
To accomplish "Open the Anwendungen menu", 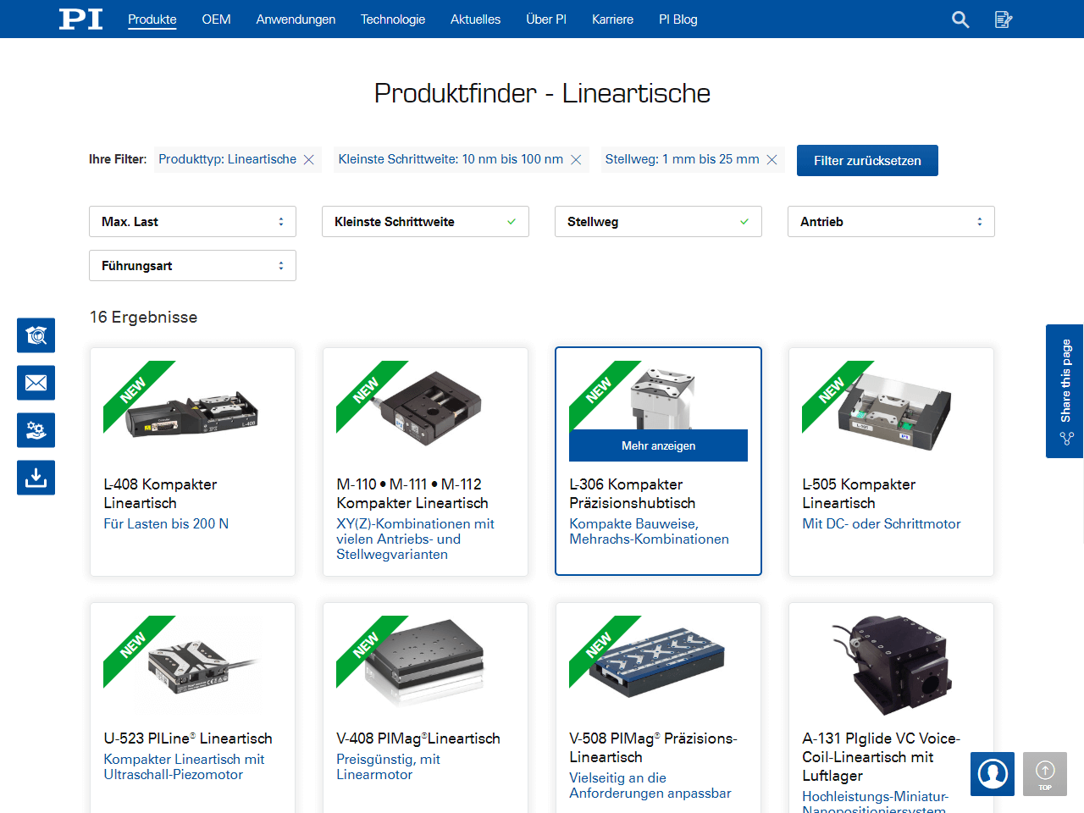I will coord(296,19).
